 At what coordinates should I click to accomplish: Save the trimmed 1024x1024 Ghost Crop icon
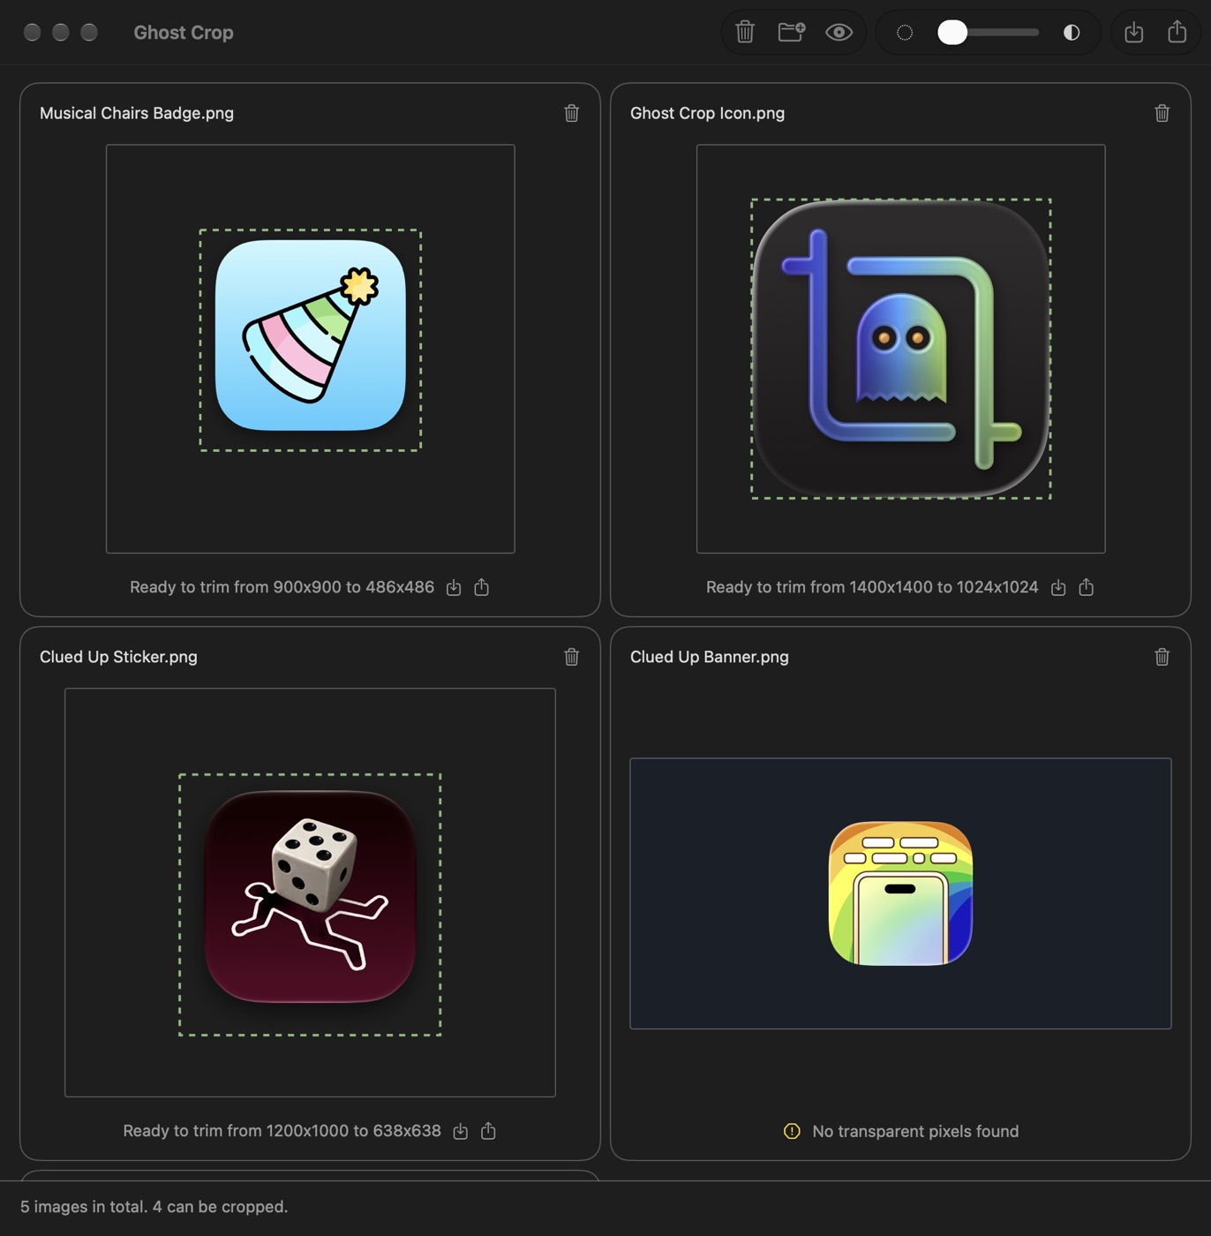pyautogui.click(x=1058, y=587)
